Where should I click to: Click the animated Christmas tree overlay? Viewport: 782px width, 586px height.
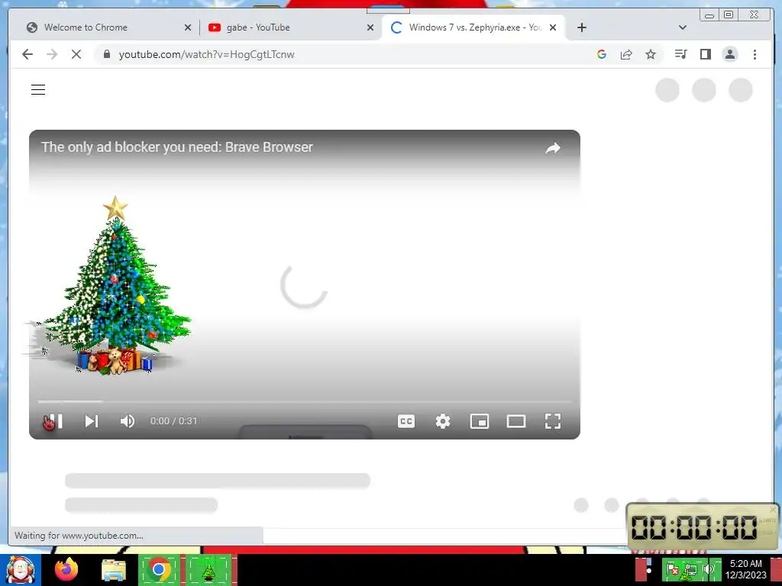click(x=112, y=285)
